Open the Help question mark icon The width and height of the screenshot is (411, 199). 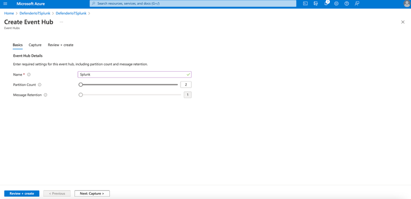pyautogui.click(x=346, y=4)
